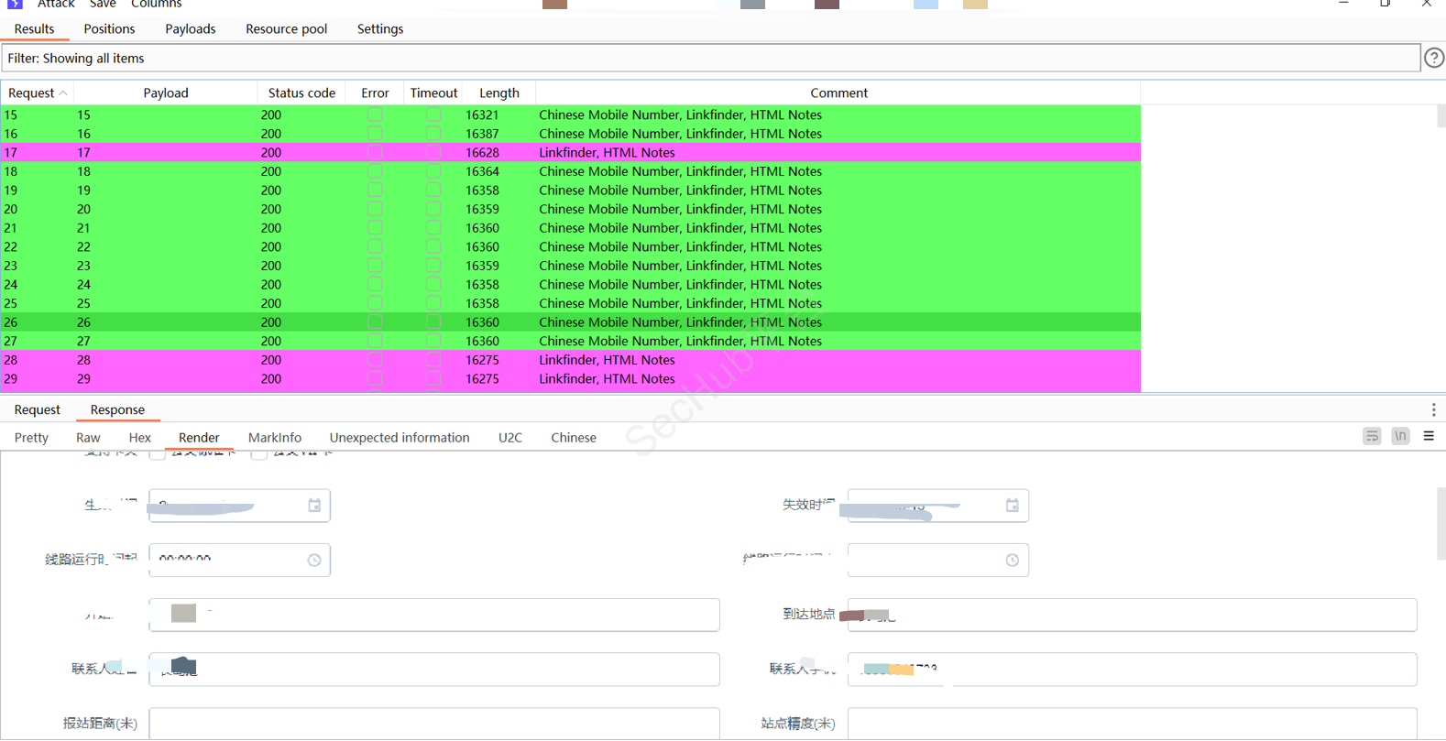Open the three-dot options menu beside Response
This screenshot has height=741, width=1446.
(1433, 409)
